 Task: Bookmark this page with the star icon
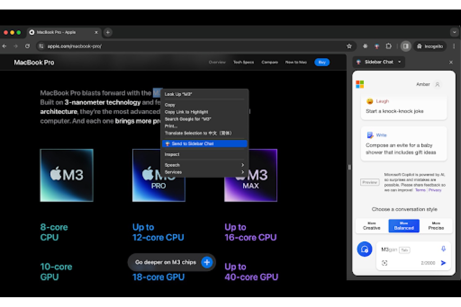pos(349,46)
